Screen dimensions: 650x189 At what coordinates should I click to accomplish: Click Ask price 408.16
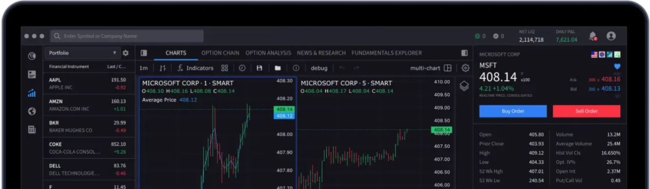click(x=611, y=79)
